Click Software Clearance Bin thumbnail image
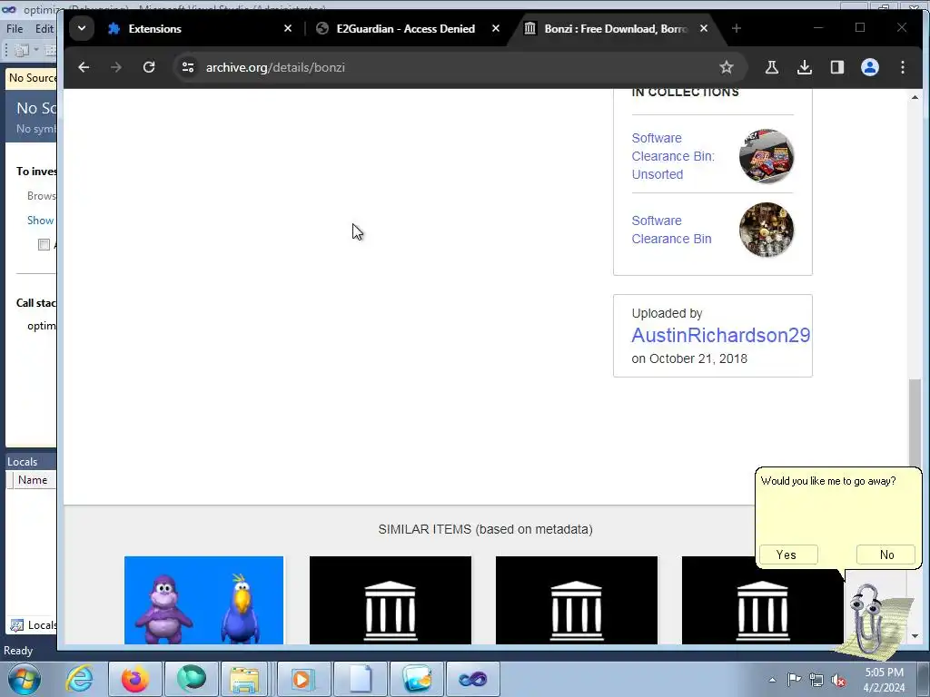This screenshot has height=697, width=930. [x=767, y=230]
